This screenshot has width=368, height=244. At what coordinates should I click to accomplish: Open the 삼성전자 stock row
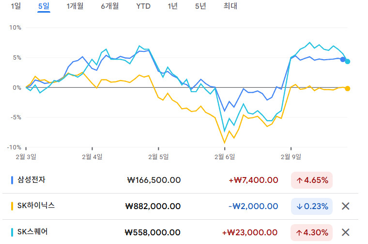(35, 180)
